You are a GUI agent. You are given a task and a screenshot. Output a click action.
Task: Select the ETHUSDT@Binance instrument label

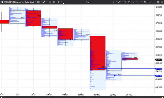(12, 2)
